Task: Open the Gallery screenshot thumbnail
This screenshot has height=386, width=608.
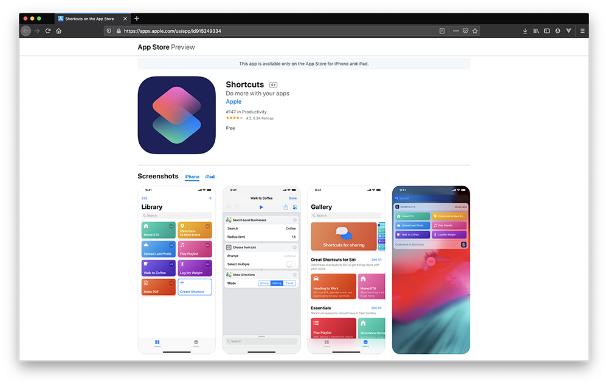Action: [x=347, y=270]
